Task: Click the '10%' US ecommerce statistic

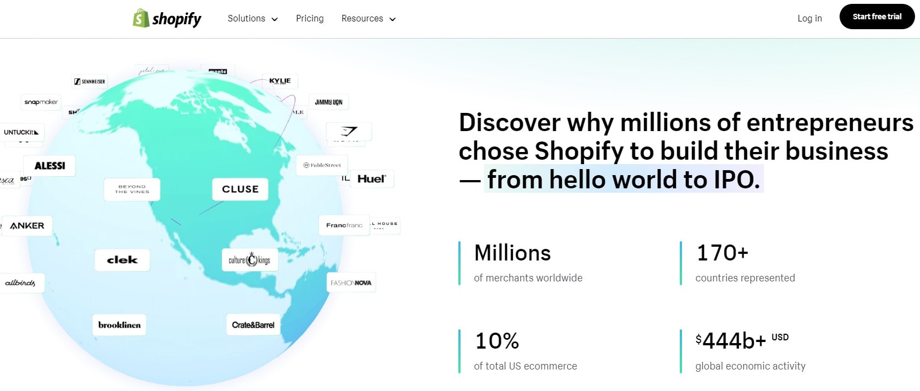Action: tap(497, 341)
